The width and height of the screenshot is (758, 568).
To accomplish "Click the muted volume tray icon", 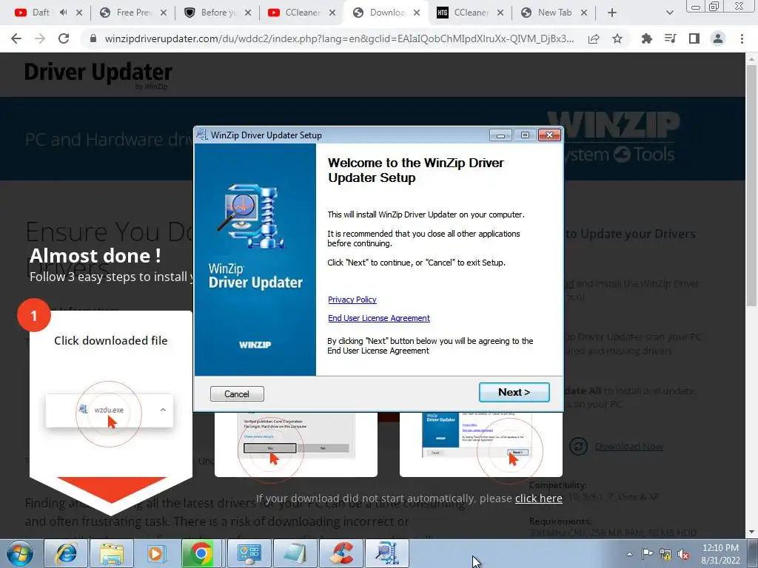I will pyautogui.click(x=683, y=555).
